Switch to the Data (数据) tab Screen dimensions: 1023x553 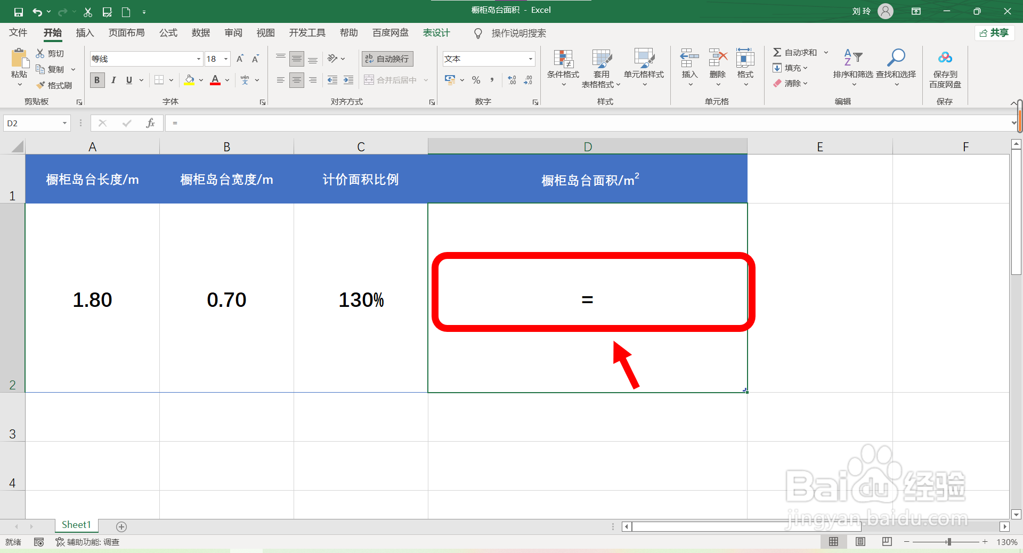[x=201, y=33]
